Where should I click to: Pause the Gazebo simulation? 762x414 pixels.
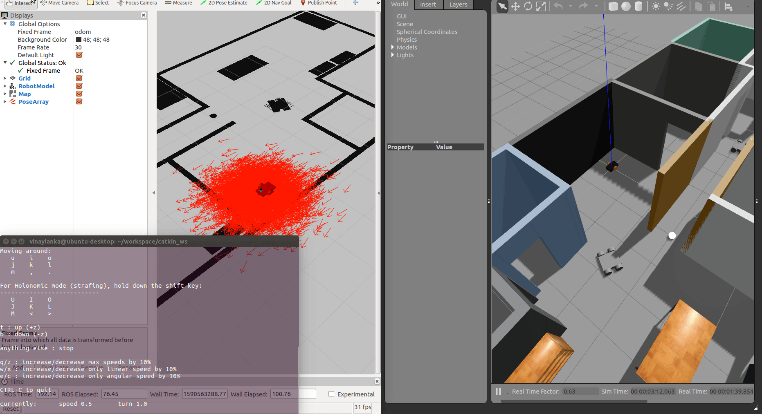coord(498,392)
